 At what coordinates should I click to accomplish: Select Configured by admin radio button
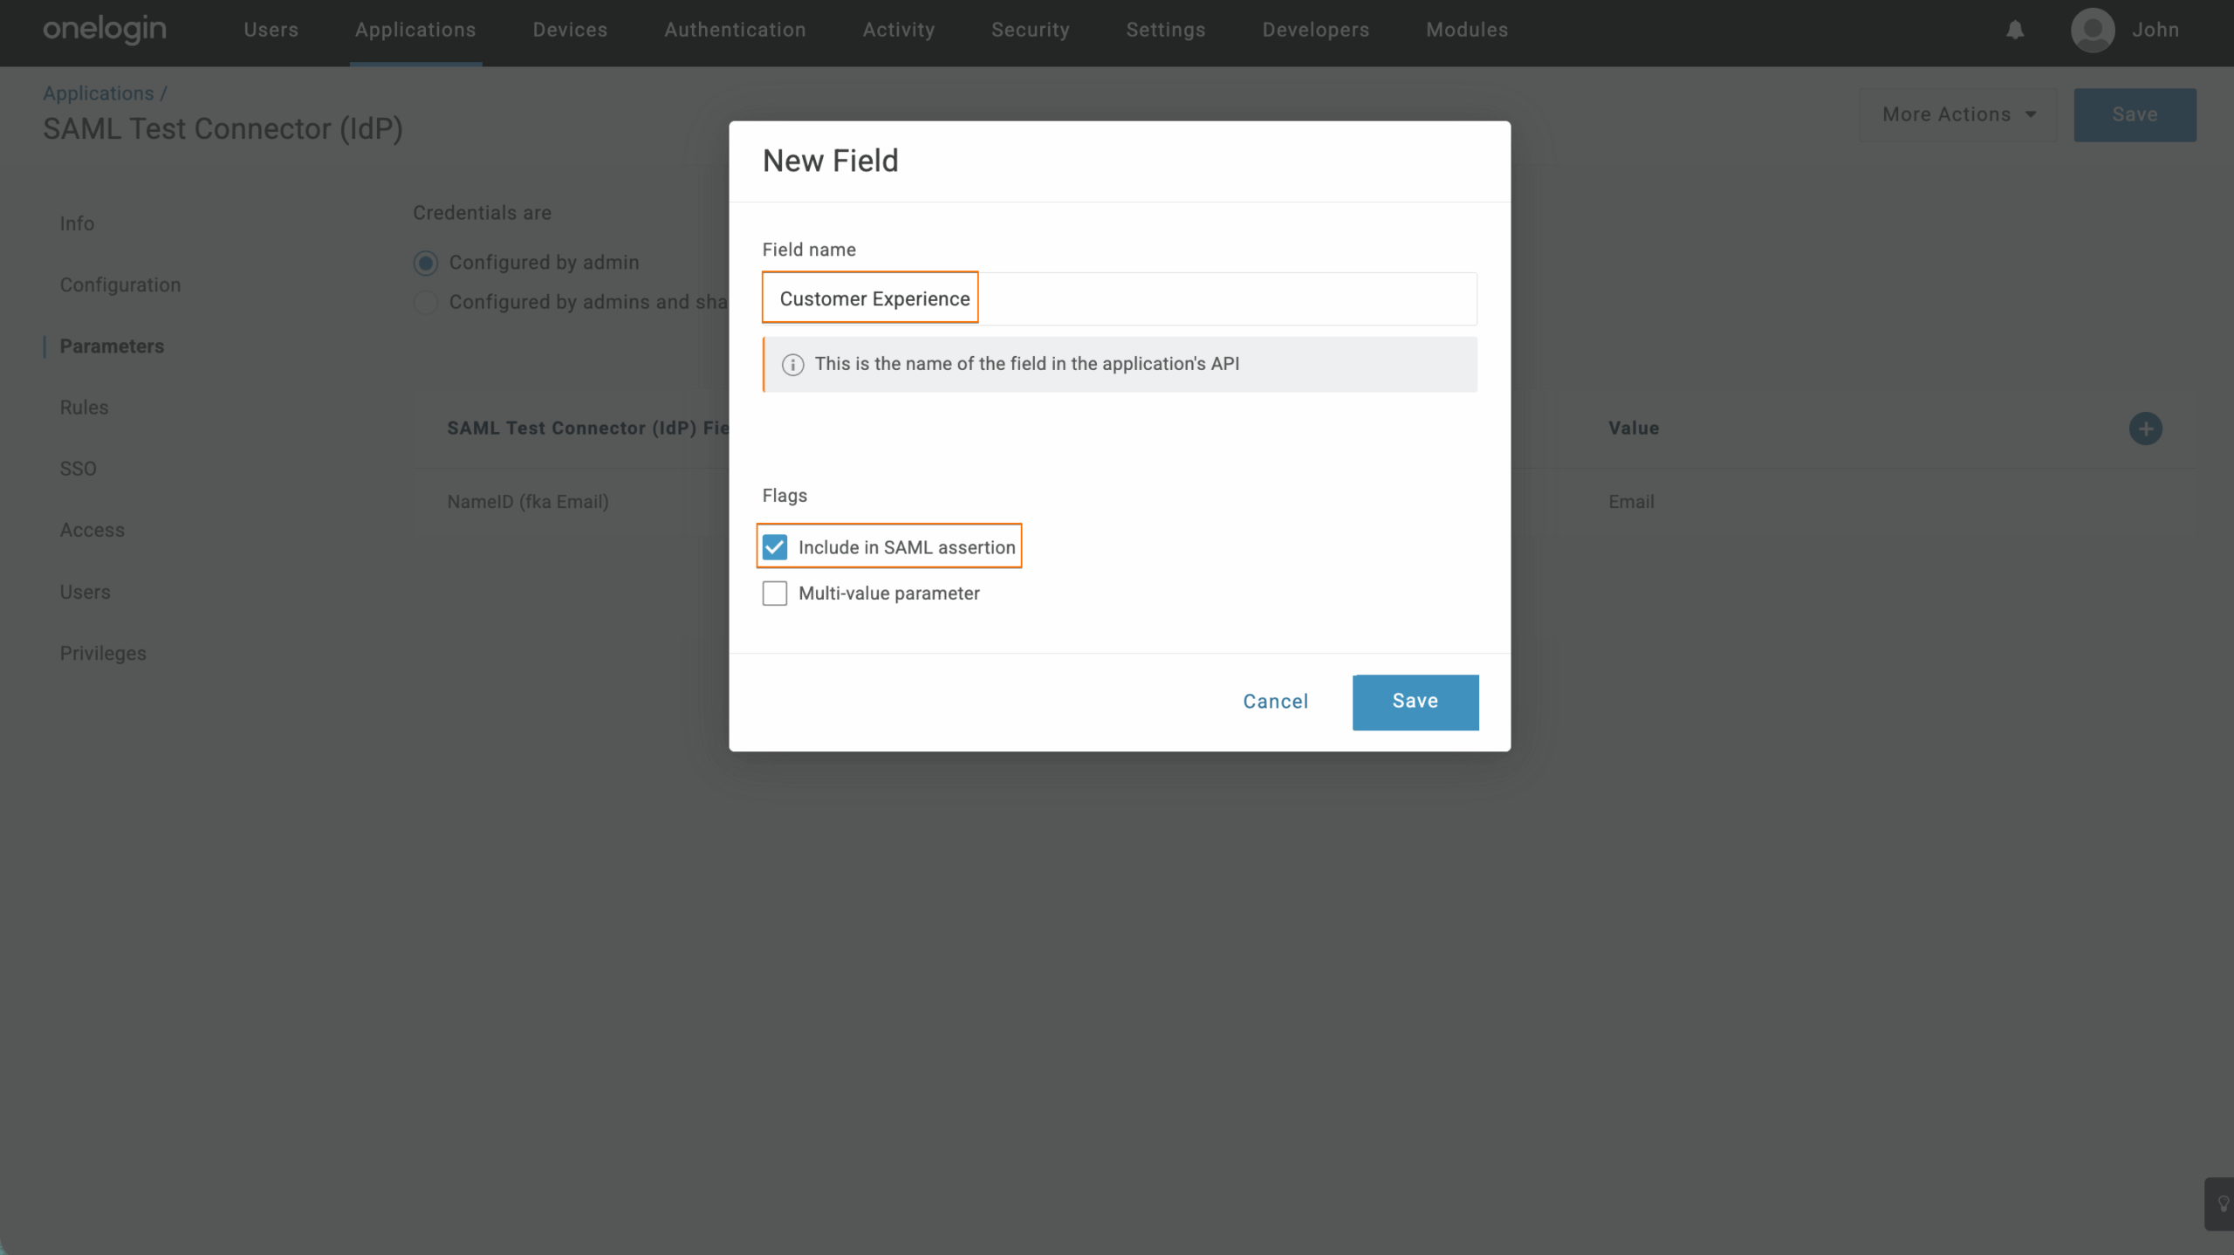426,263
